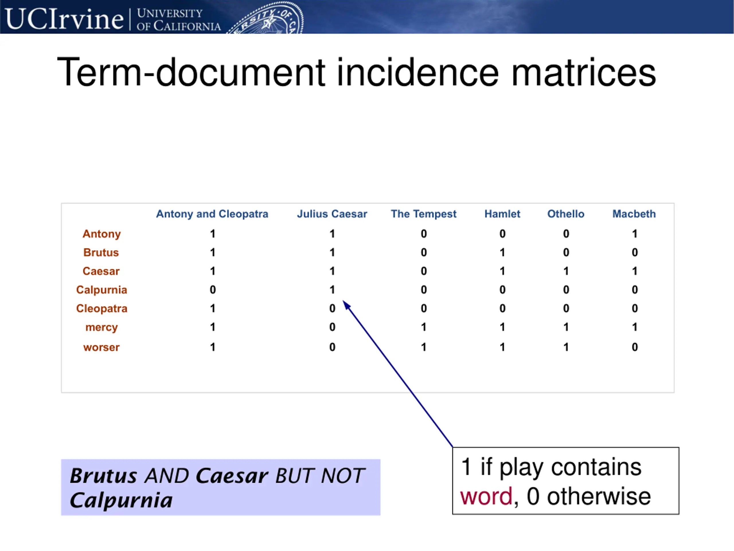Image resolution: width=734 pixels, height=551 pixels.
Task: Click the red 'word' text in callout
Action: coord(486,496)
